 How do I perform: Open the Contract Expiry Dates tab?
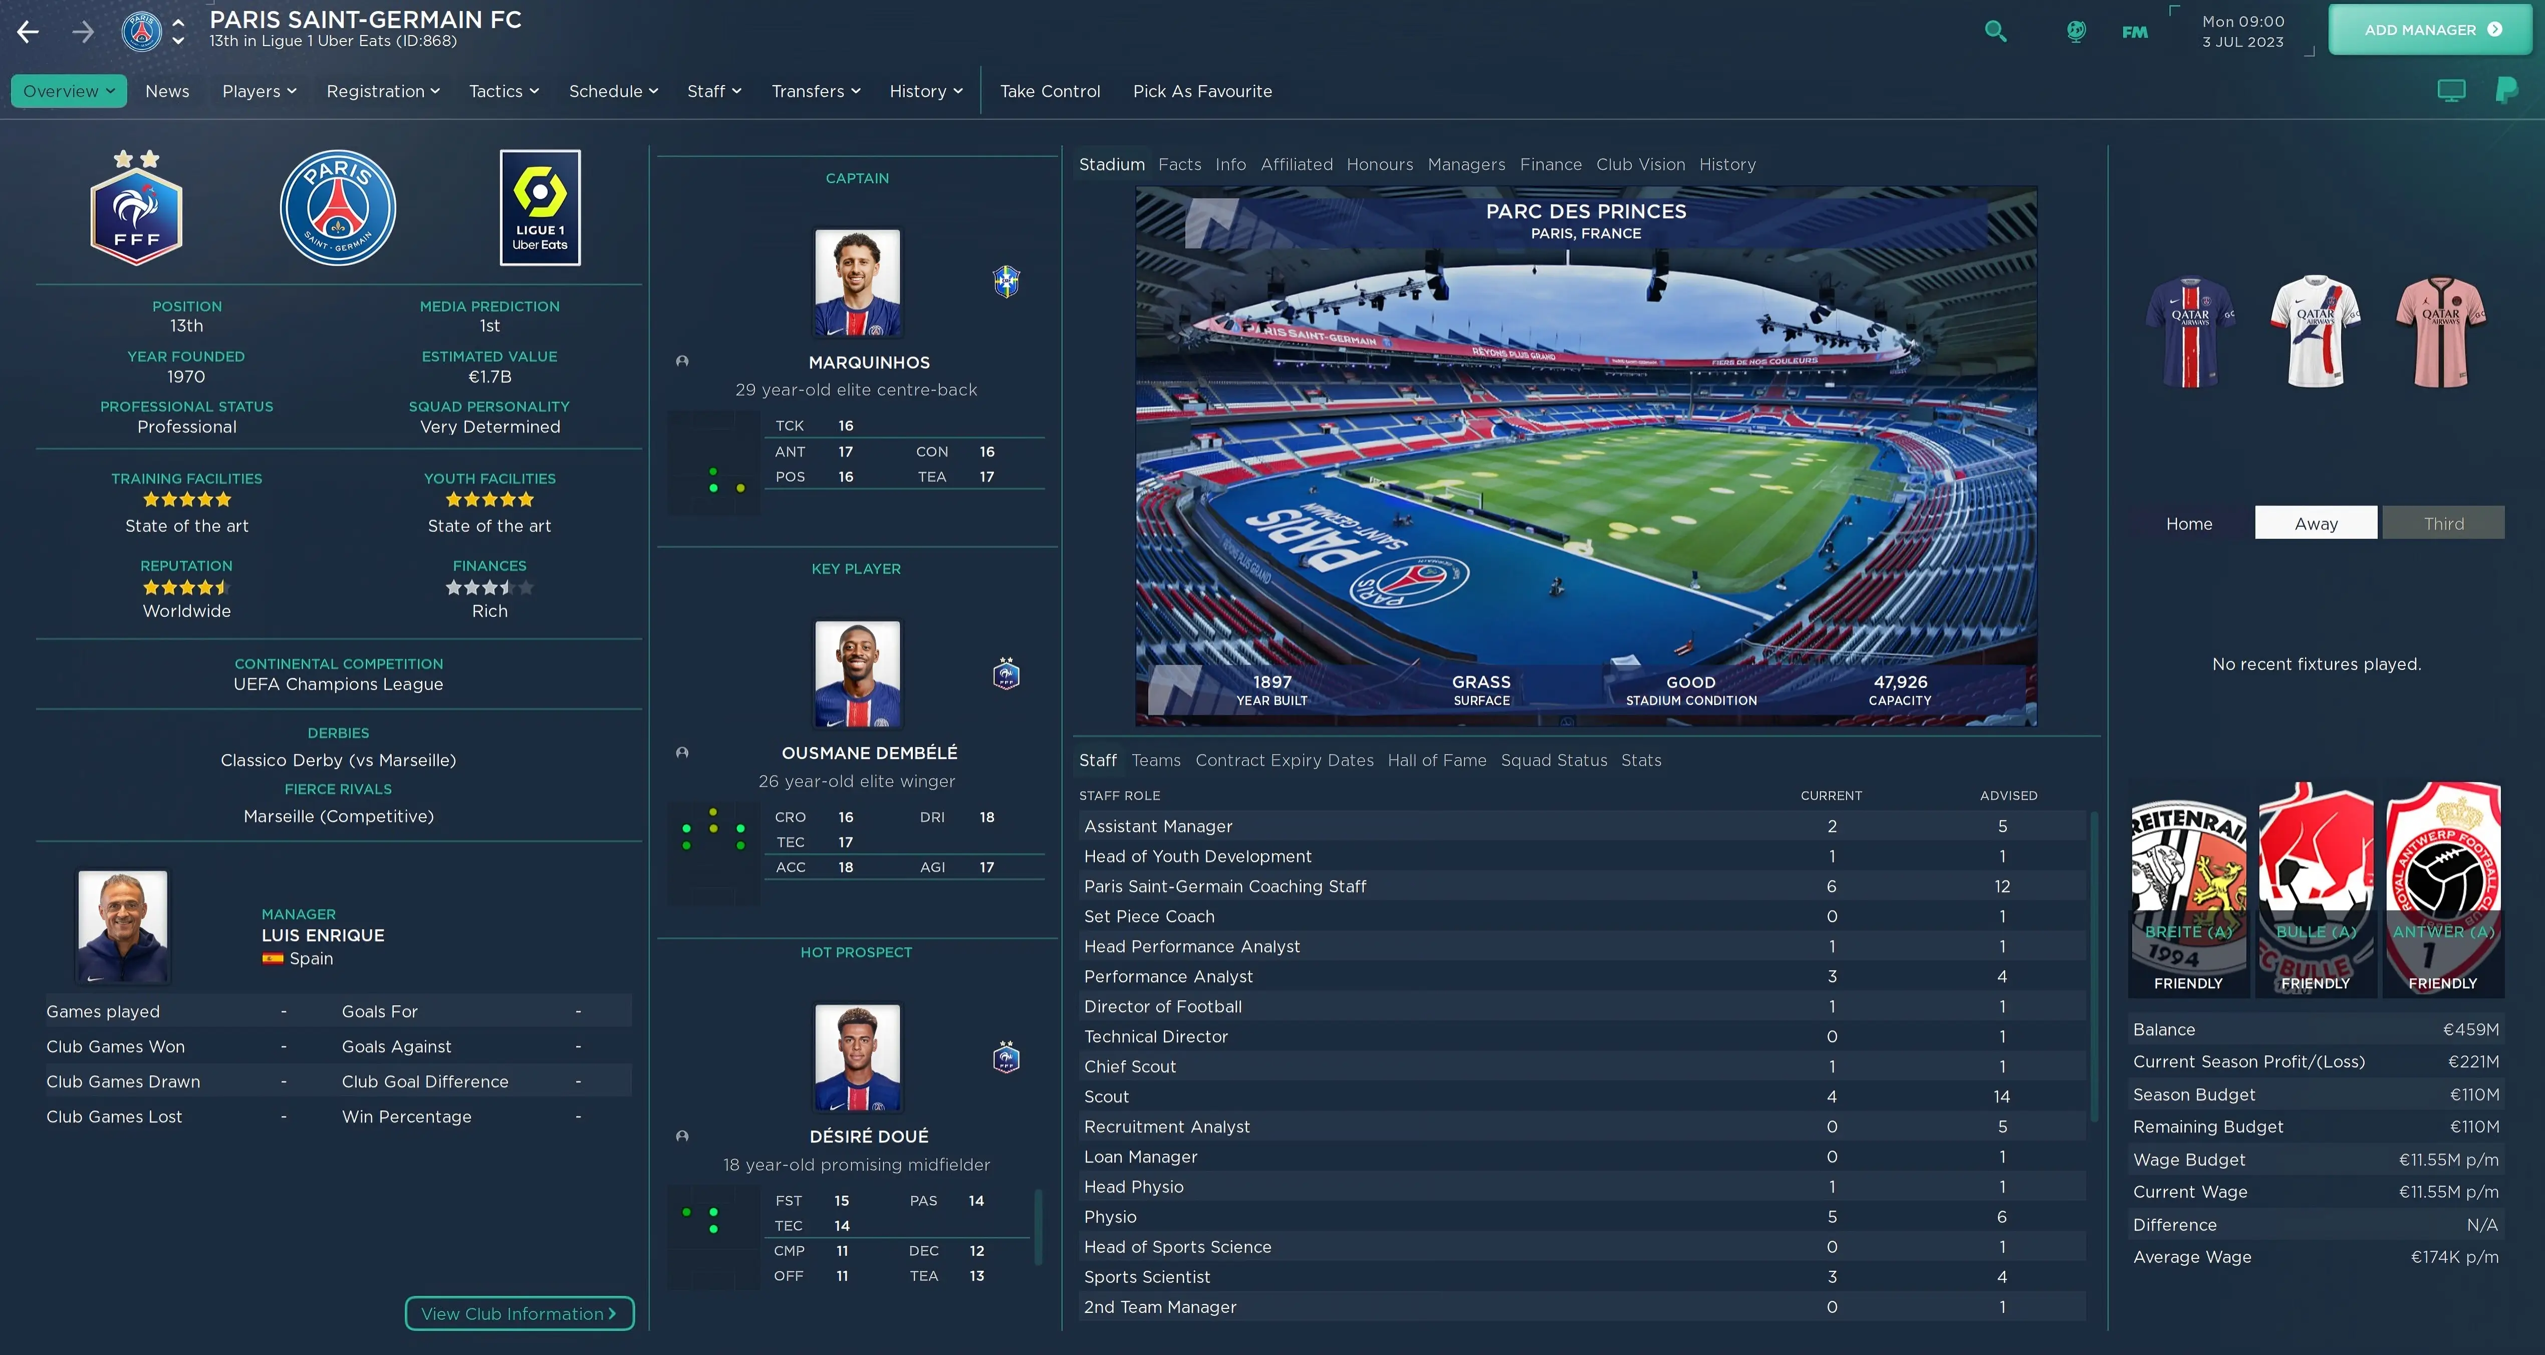pos(1285,760)
